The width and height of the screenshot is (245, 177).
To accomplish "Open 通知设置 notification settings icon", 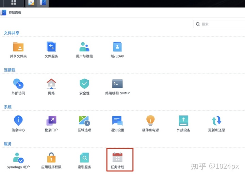I will (117, 120).
